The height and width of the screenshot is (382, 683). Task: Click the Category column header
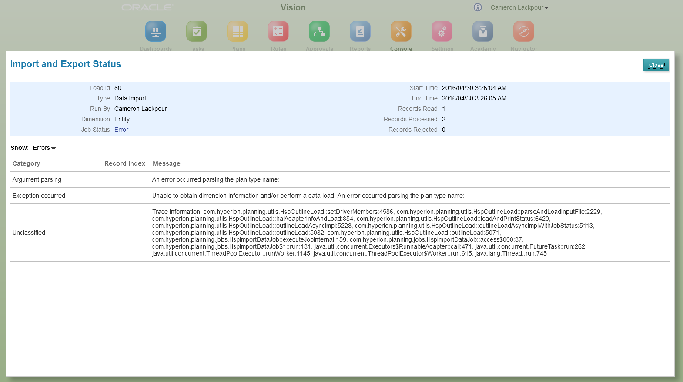(26, 163)
